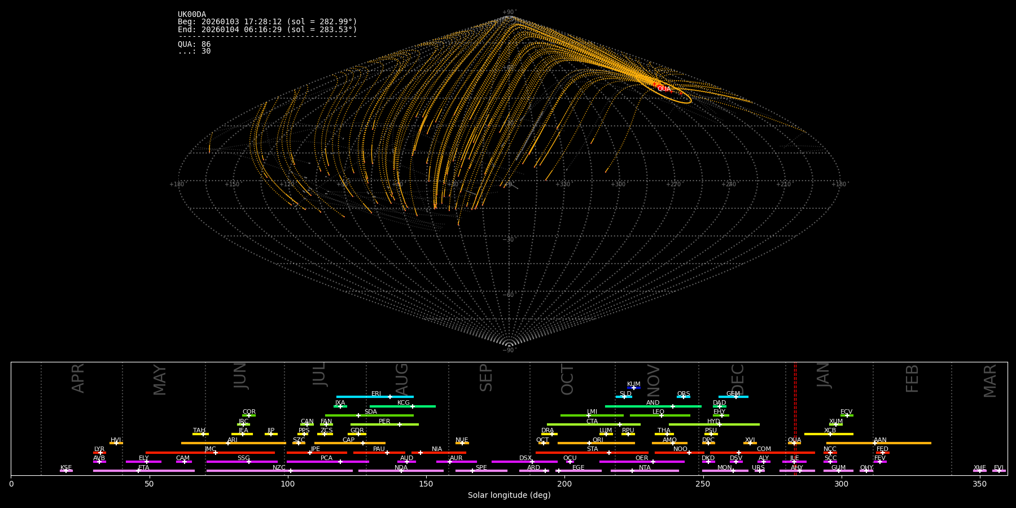
Task: Click the PER Perseids shower bar
Action: click(x=384, y=424)
